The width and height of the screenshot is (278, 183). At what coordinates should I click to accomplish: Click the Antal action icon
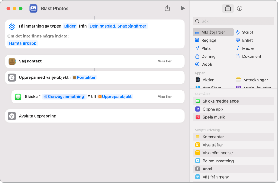point(197,169)
